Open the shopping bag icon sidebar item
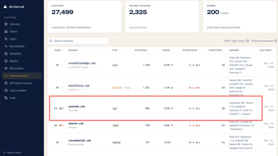The image size is (278, 156). point(6,83)
